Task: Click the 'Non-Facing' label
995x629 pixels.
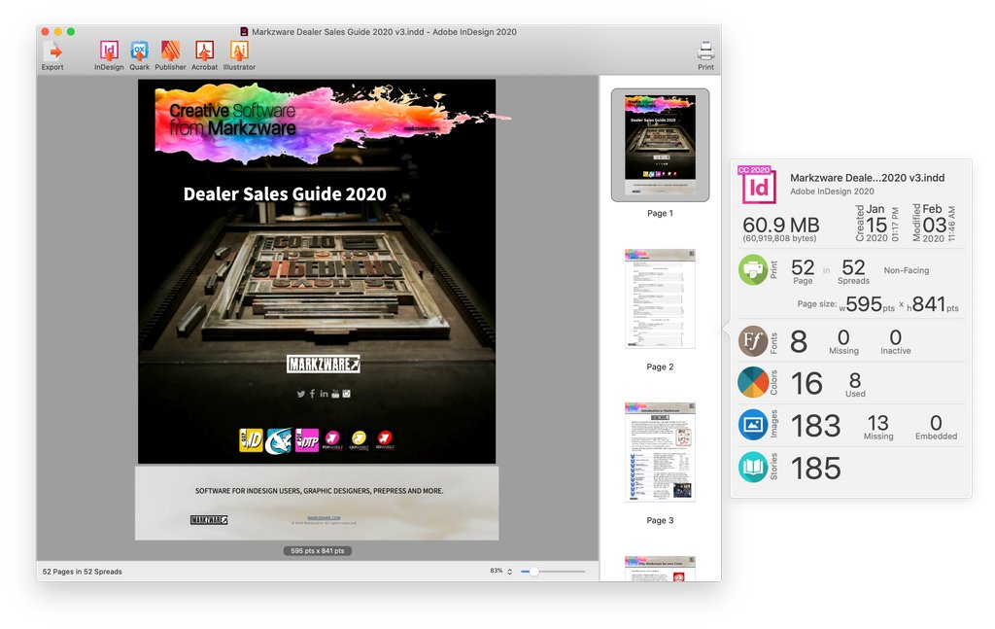Action: tap(907, 270)
